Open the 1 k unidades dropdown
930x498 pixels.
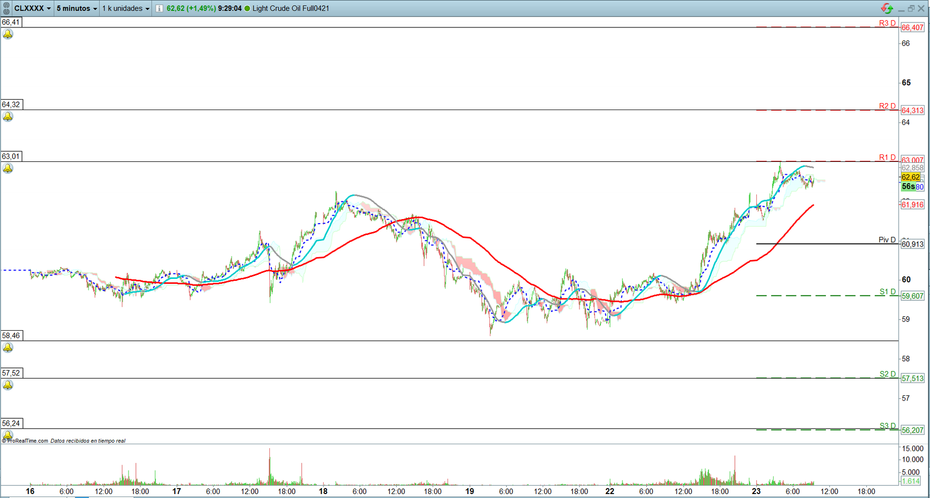coord(125,8)
